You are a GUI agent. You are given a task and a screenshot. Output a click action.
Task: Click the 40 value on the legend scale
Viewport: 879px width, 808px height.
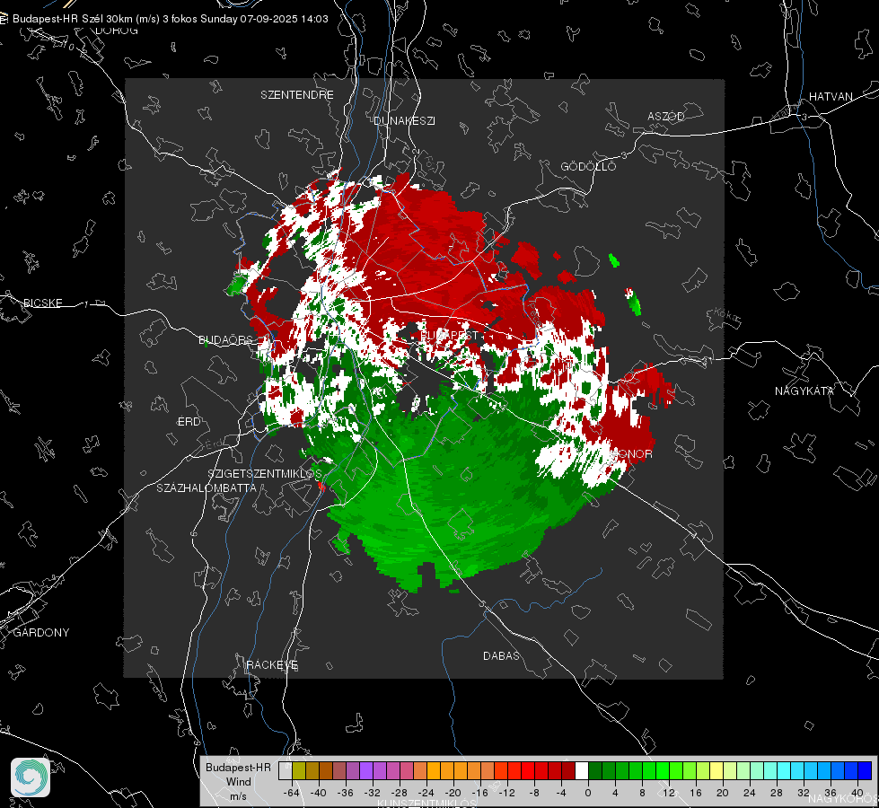click(x=857, y=793)
